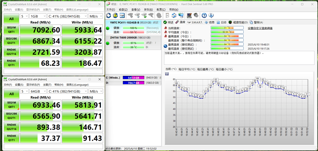Run RND4K Q1T1 test in bottom CrystalDiskMark
318x151 pixels.
12,138
